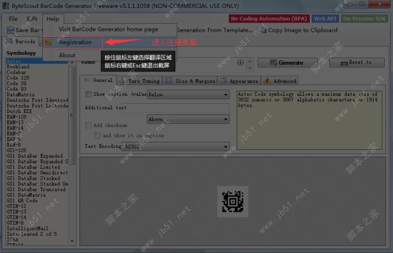This screenshot has width=393, height=253.
Task: Click the Reset to button
Action: point(357,62)
